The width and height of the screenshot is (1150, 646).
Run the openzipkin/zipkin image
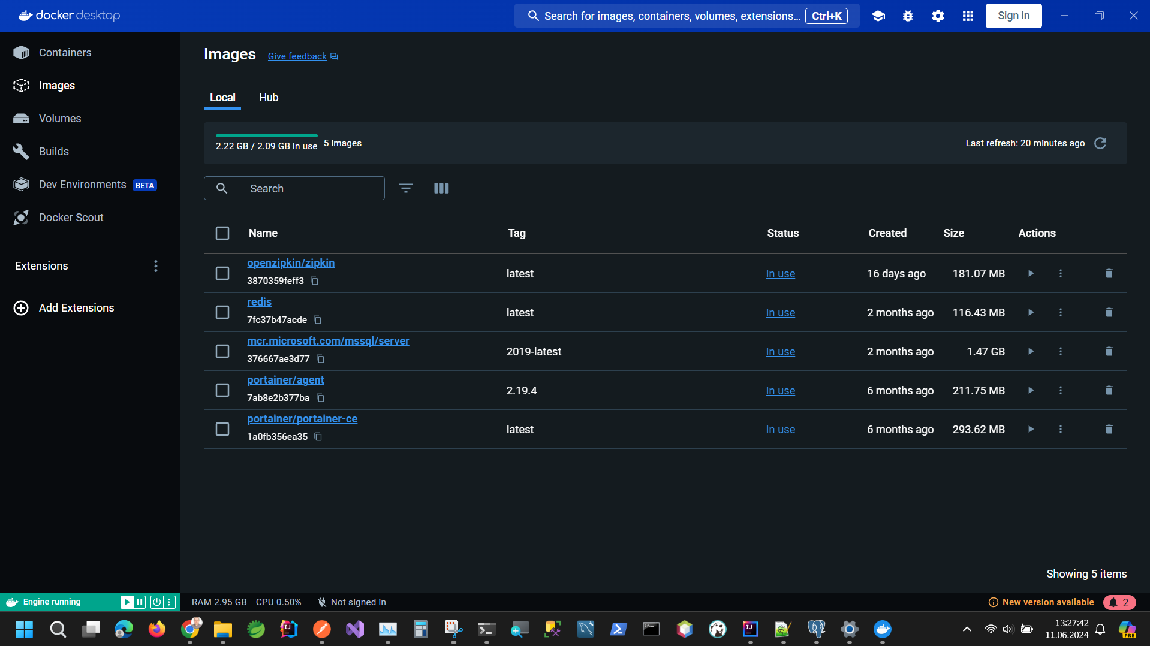(x=1031, y=273)
